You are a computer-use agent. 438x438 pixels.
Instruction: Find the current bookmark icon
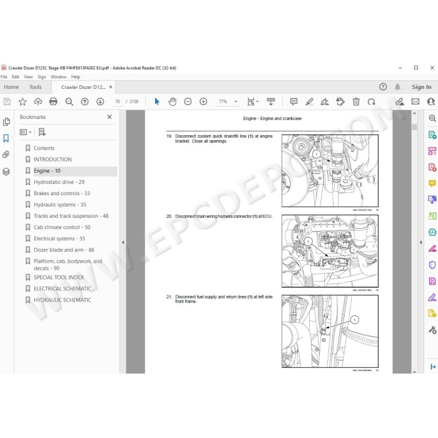(x=42, y=132)
